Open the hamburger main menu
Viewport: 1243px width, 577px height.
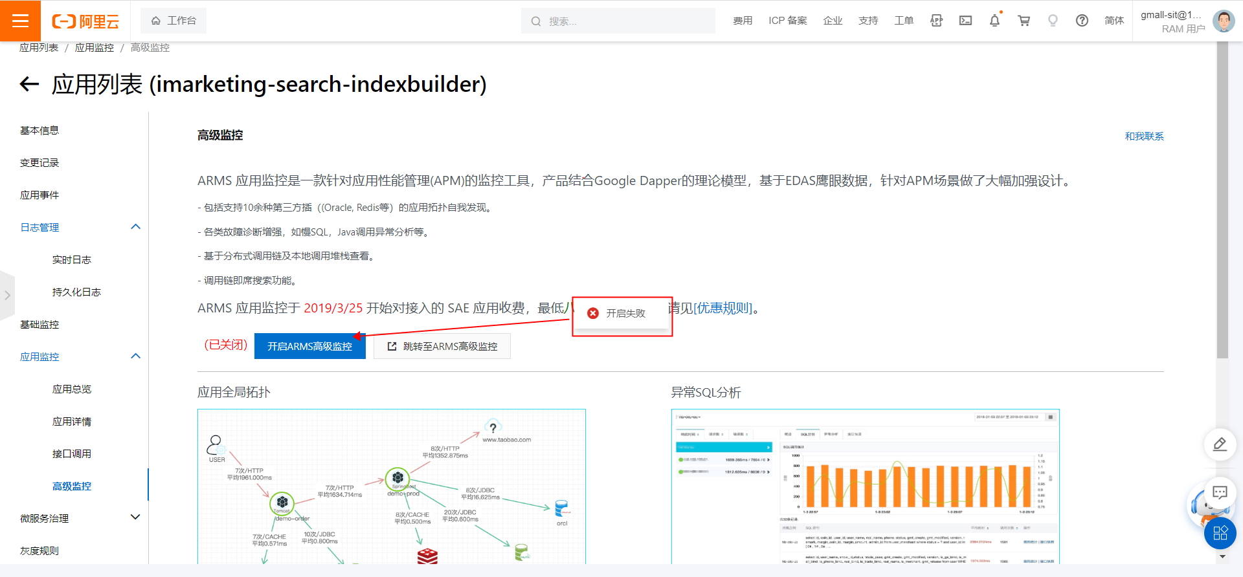click(x=20, y=21)
